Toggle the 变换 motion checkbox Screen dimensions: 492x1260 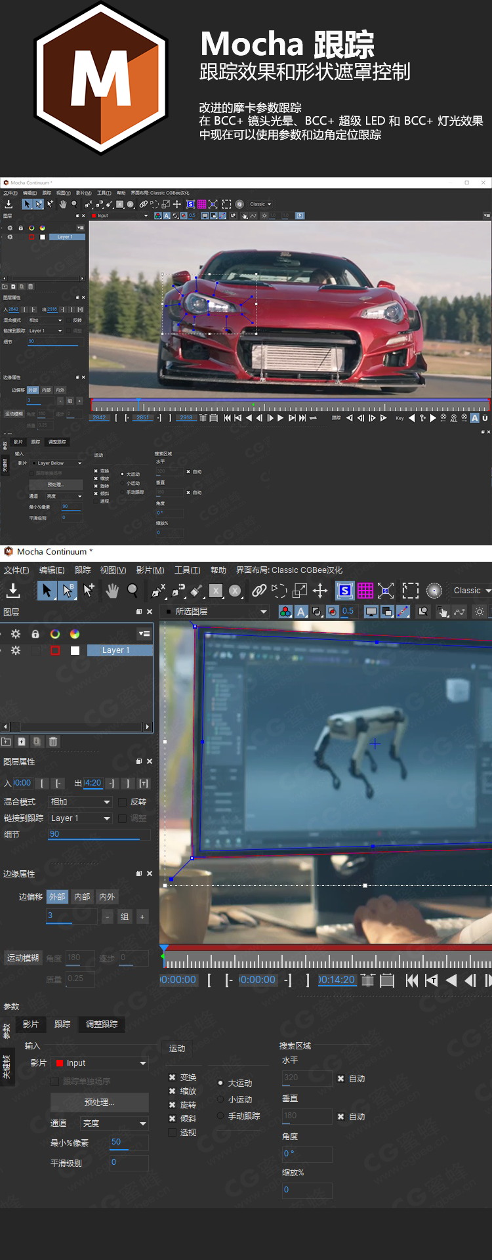172,1078
